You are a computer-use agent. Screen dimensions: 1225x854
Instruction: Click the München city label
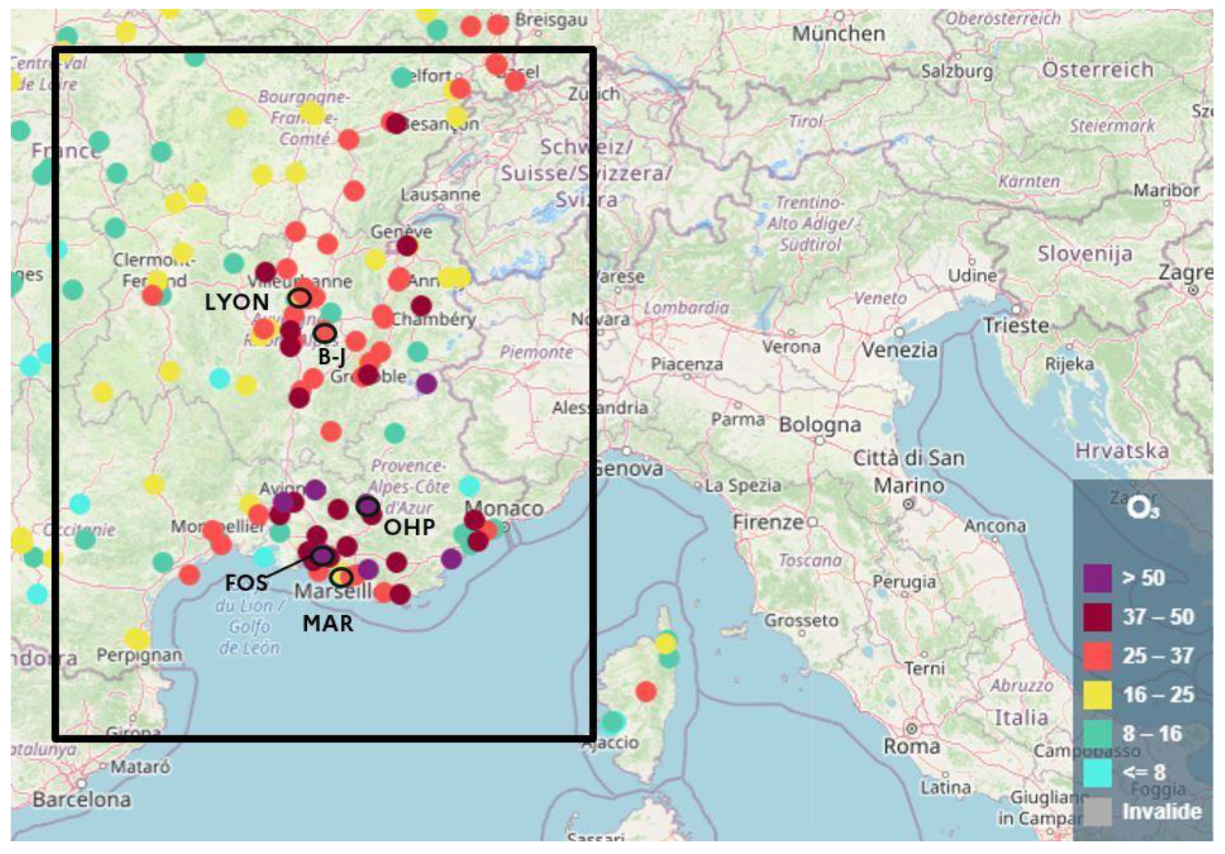pos(838,34)
